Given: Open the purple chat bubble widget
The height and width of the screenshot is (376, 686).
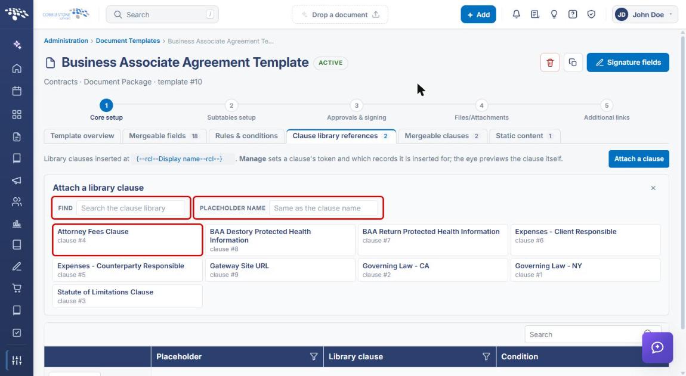Looking at the screenshot, I should 657,347.
